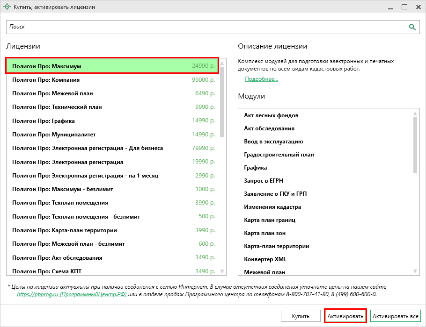Select the Акт обследования module
This screenshot has height=327, width=426.
click(x=269, y=128)
